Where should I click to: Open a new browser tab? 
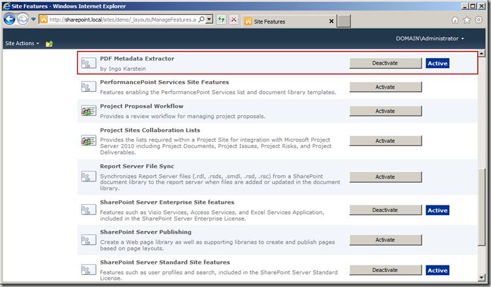pyautogui.click(x=343, y=22)
